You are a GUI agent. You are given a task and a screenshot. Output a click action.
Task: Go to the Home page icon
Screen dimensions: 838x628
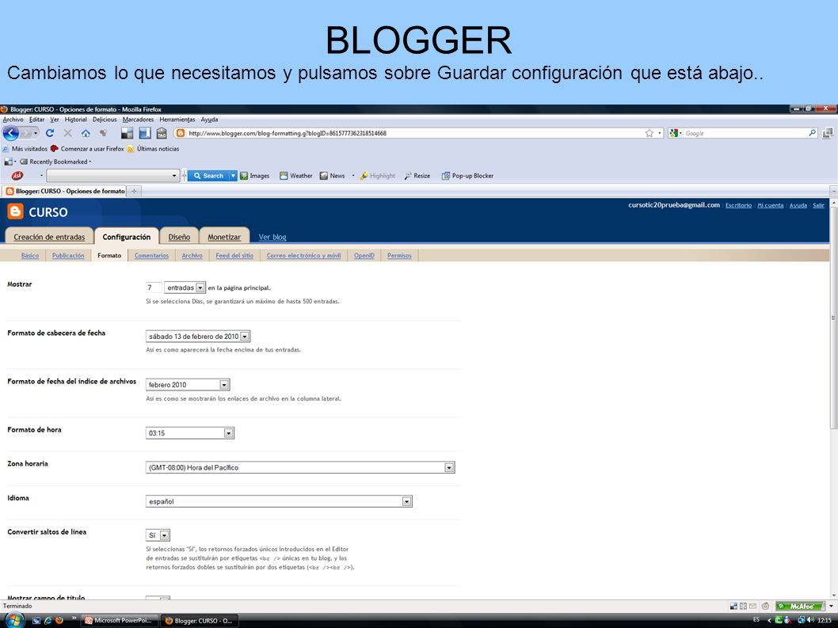pos(86,133)
